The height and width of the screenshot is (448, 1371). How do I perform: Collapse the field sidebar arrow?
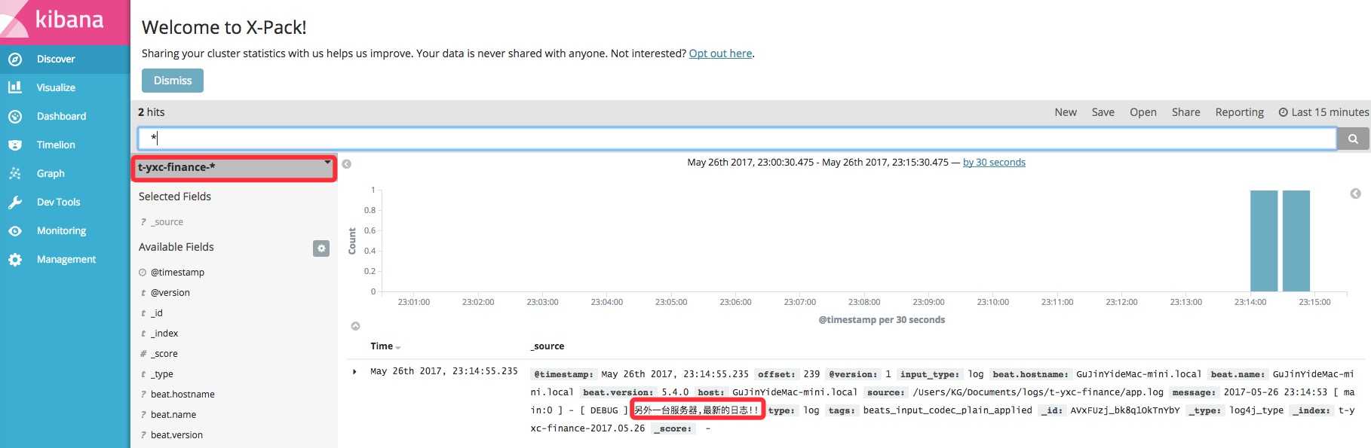pyautogui.click(x=347, y=164)
